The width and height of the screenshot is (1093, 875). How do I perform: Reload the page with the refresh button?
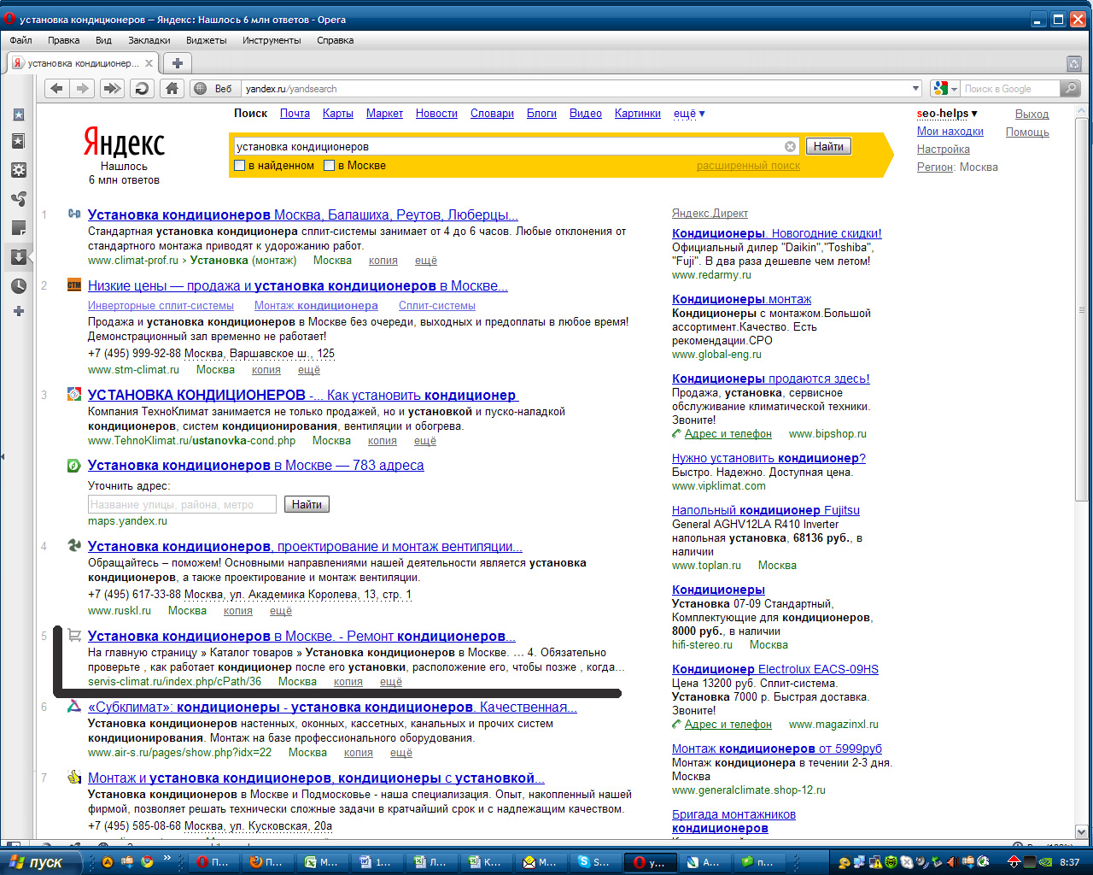[142, 88]
